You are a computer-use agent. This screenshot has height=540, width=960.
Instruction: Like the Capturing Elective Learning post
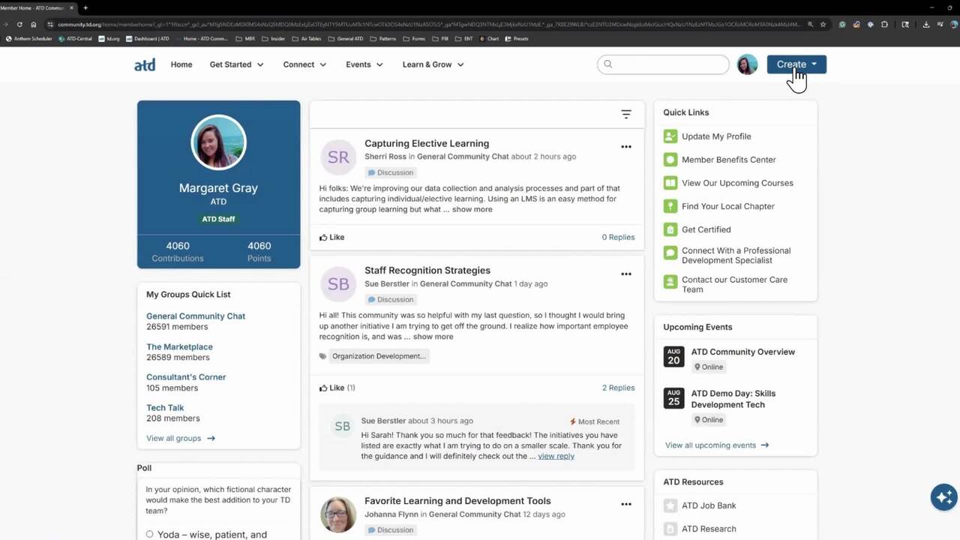pos(331,237)
